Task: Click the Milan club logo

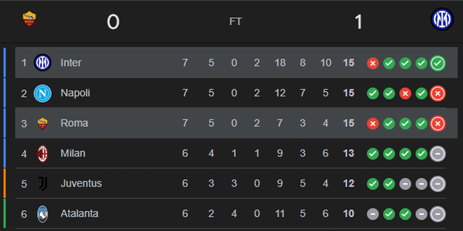Action: (42, 154)
